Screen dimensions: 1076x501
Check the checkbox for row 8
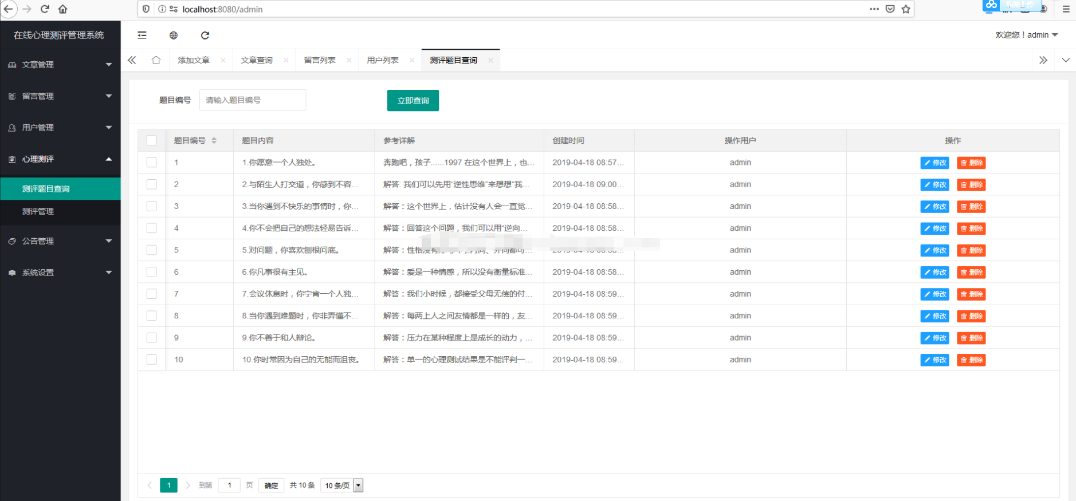[x=152, y=315]
